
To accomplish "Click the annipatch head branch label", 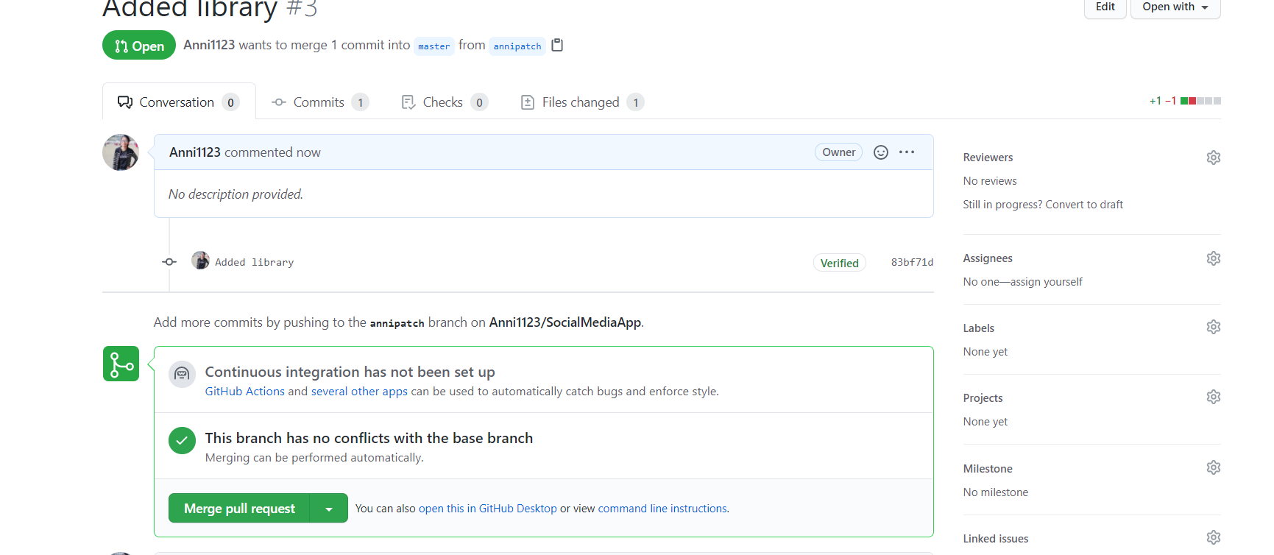I will 517,46.
